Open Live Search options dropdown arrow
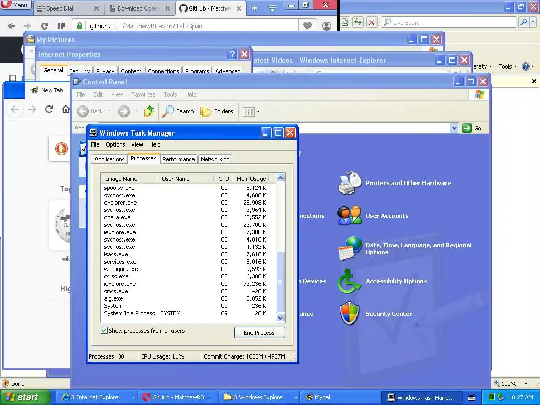This screenshot has width=540, height=405. pyautogui.click(x=533, y=22)
